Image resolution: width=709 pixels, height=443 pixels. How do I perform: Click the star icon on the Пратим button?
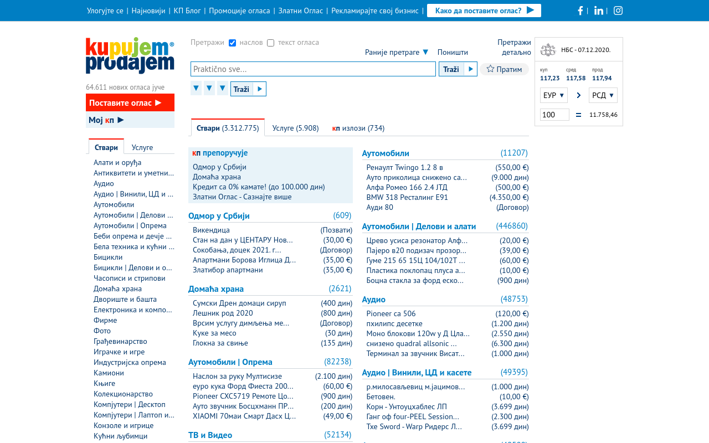pyautogui.click(x=490, y=69)
